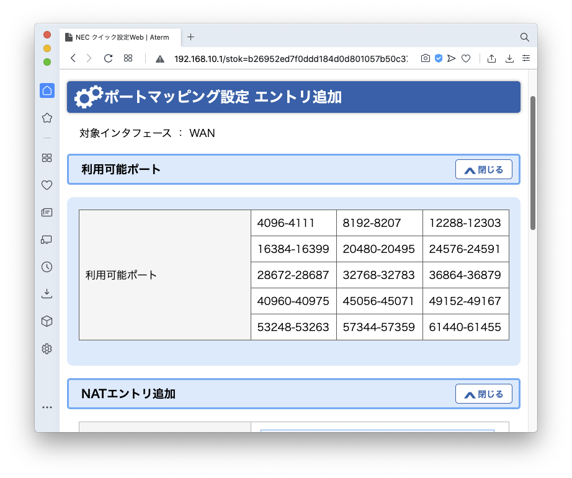The image size is (572, 478).
Task: Click the snapshot camera icon in address bar
Action: coord(425,58)
